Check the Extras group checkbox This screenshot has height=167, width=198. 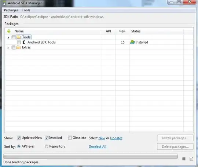(14, 48)
